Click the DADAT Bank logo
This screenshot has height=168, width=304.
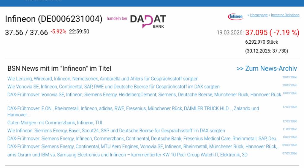(x=148, y=21)
